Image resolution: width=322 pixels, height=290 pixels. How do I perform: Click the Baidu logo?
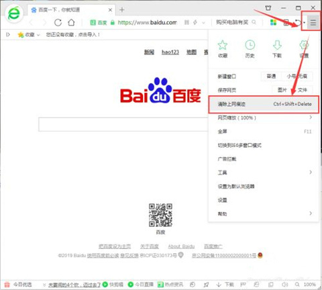point(160,91)
